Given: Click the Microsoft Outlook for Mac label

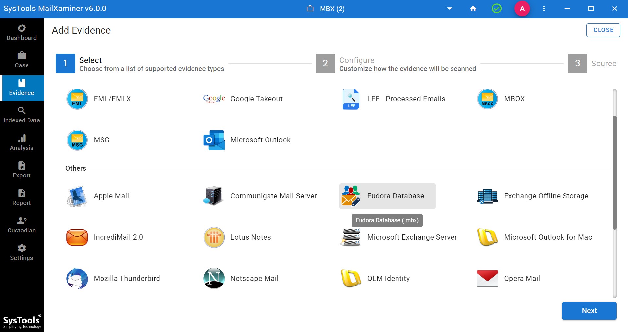Looking at the screenshot, I should 548,237.
